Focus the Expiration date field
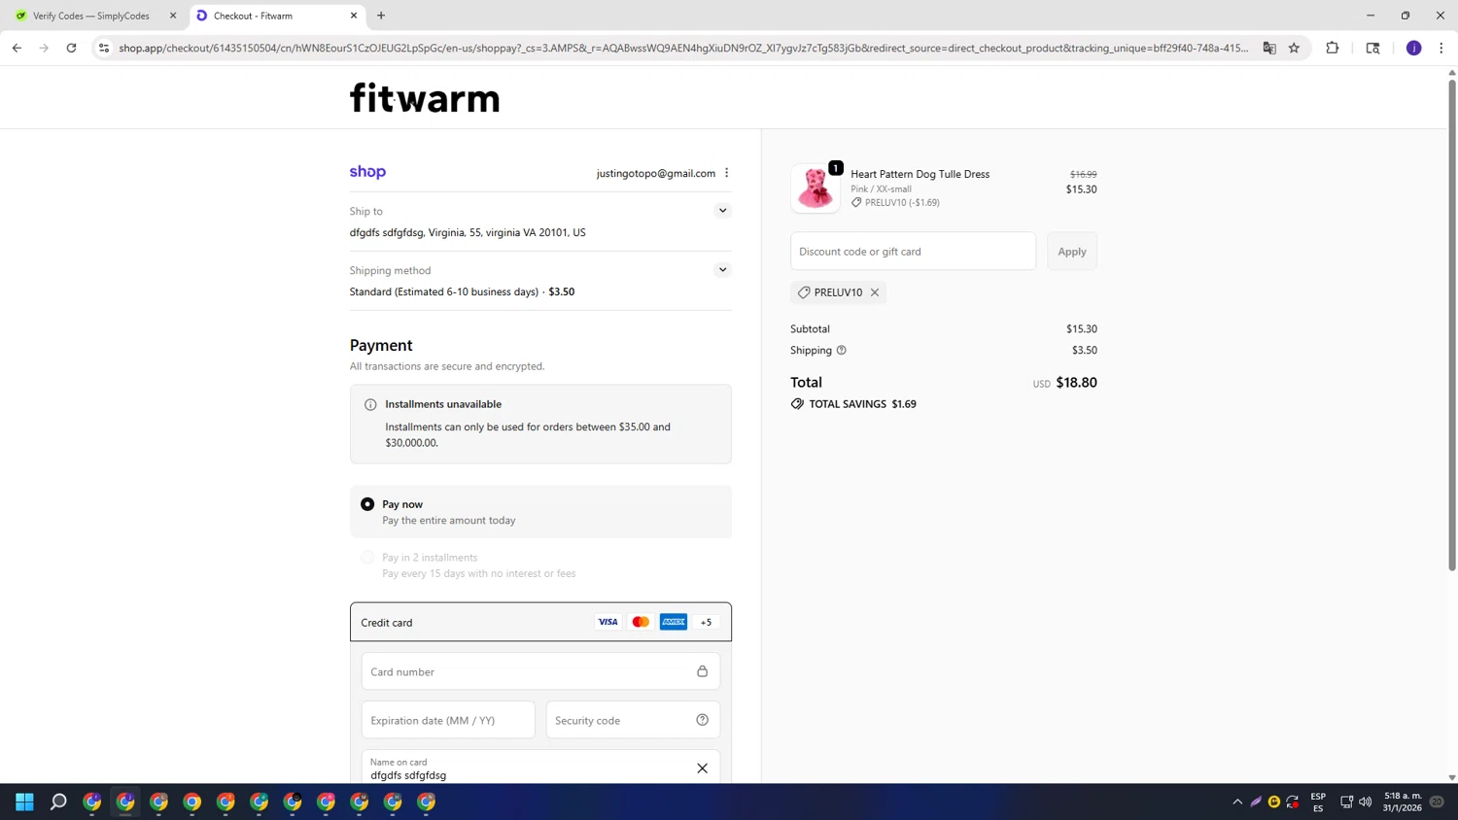The width and height of the screenshot is (1458, 820). coord(448,720)
